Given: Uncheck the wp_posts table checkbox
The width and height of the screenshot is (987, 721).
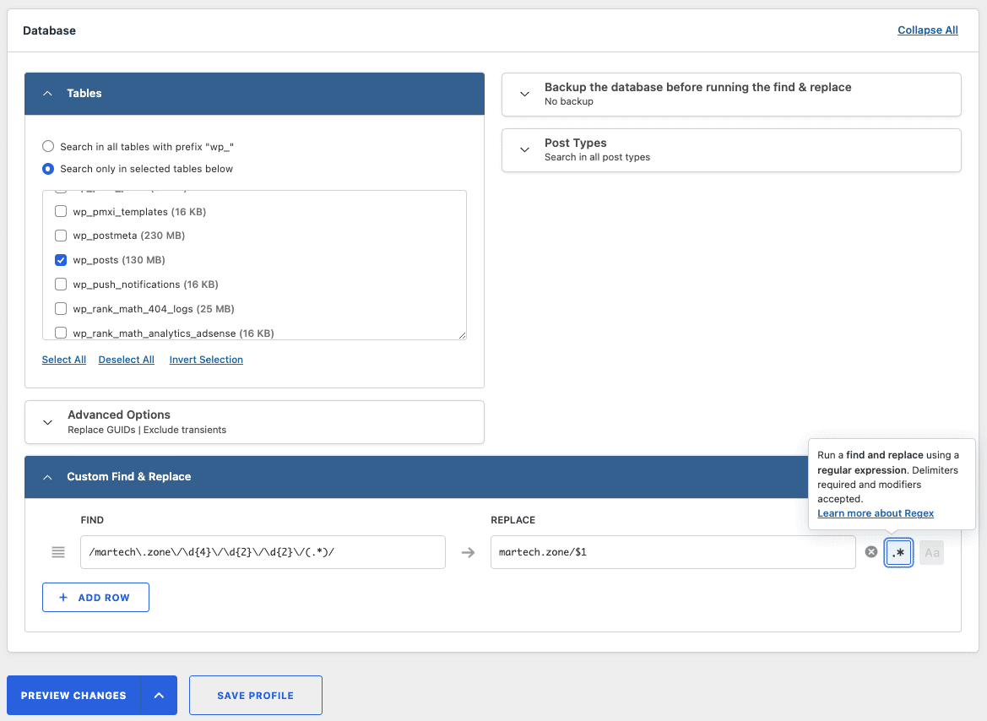Looking at the screenshot, I should click(x=61, y=260).
